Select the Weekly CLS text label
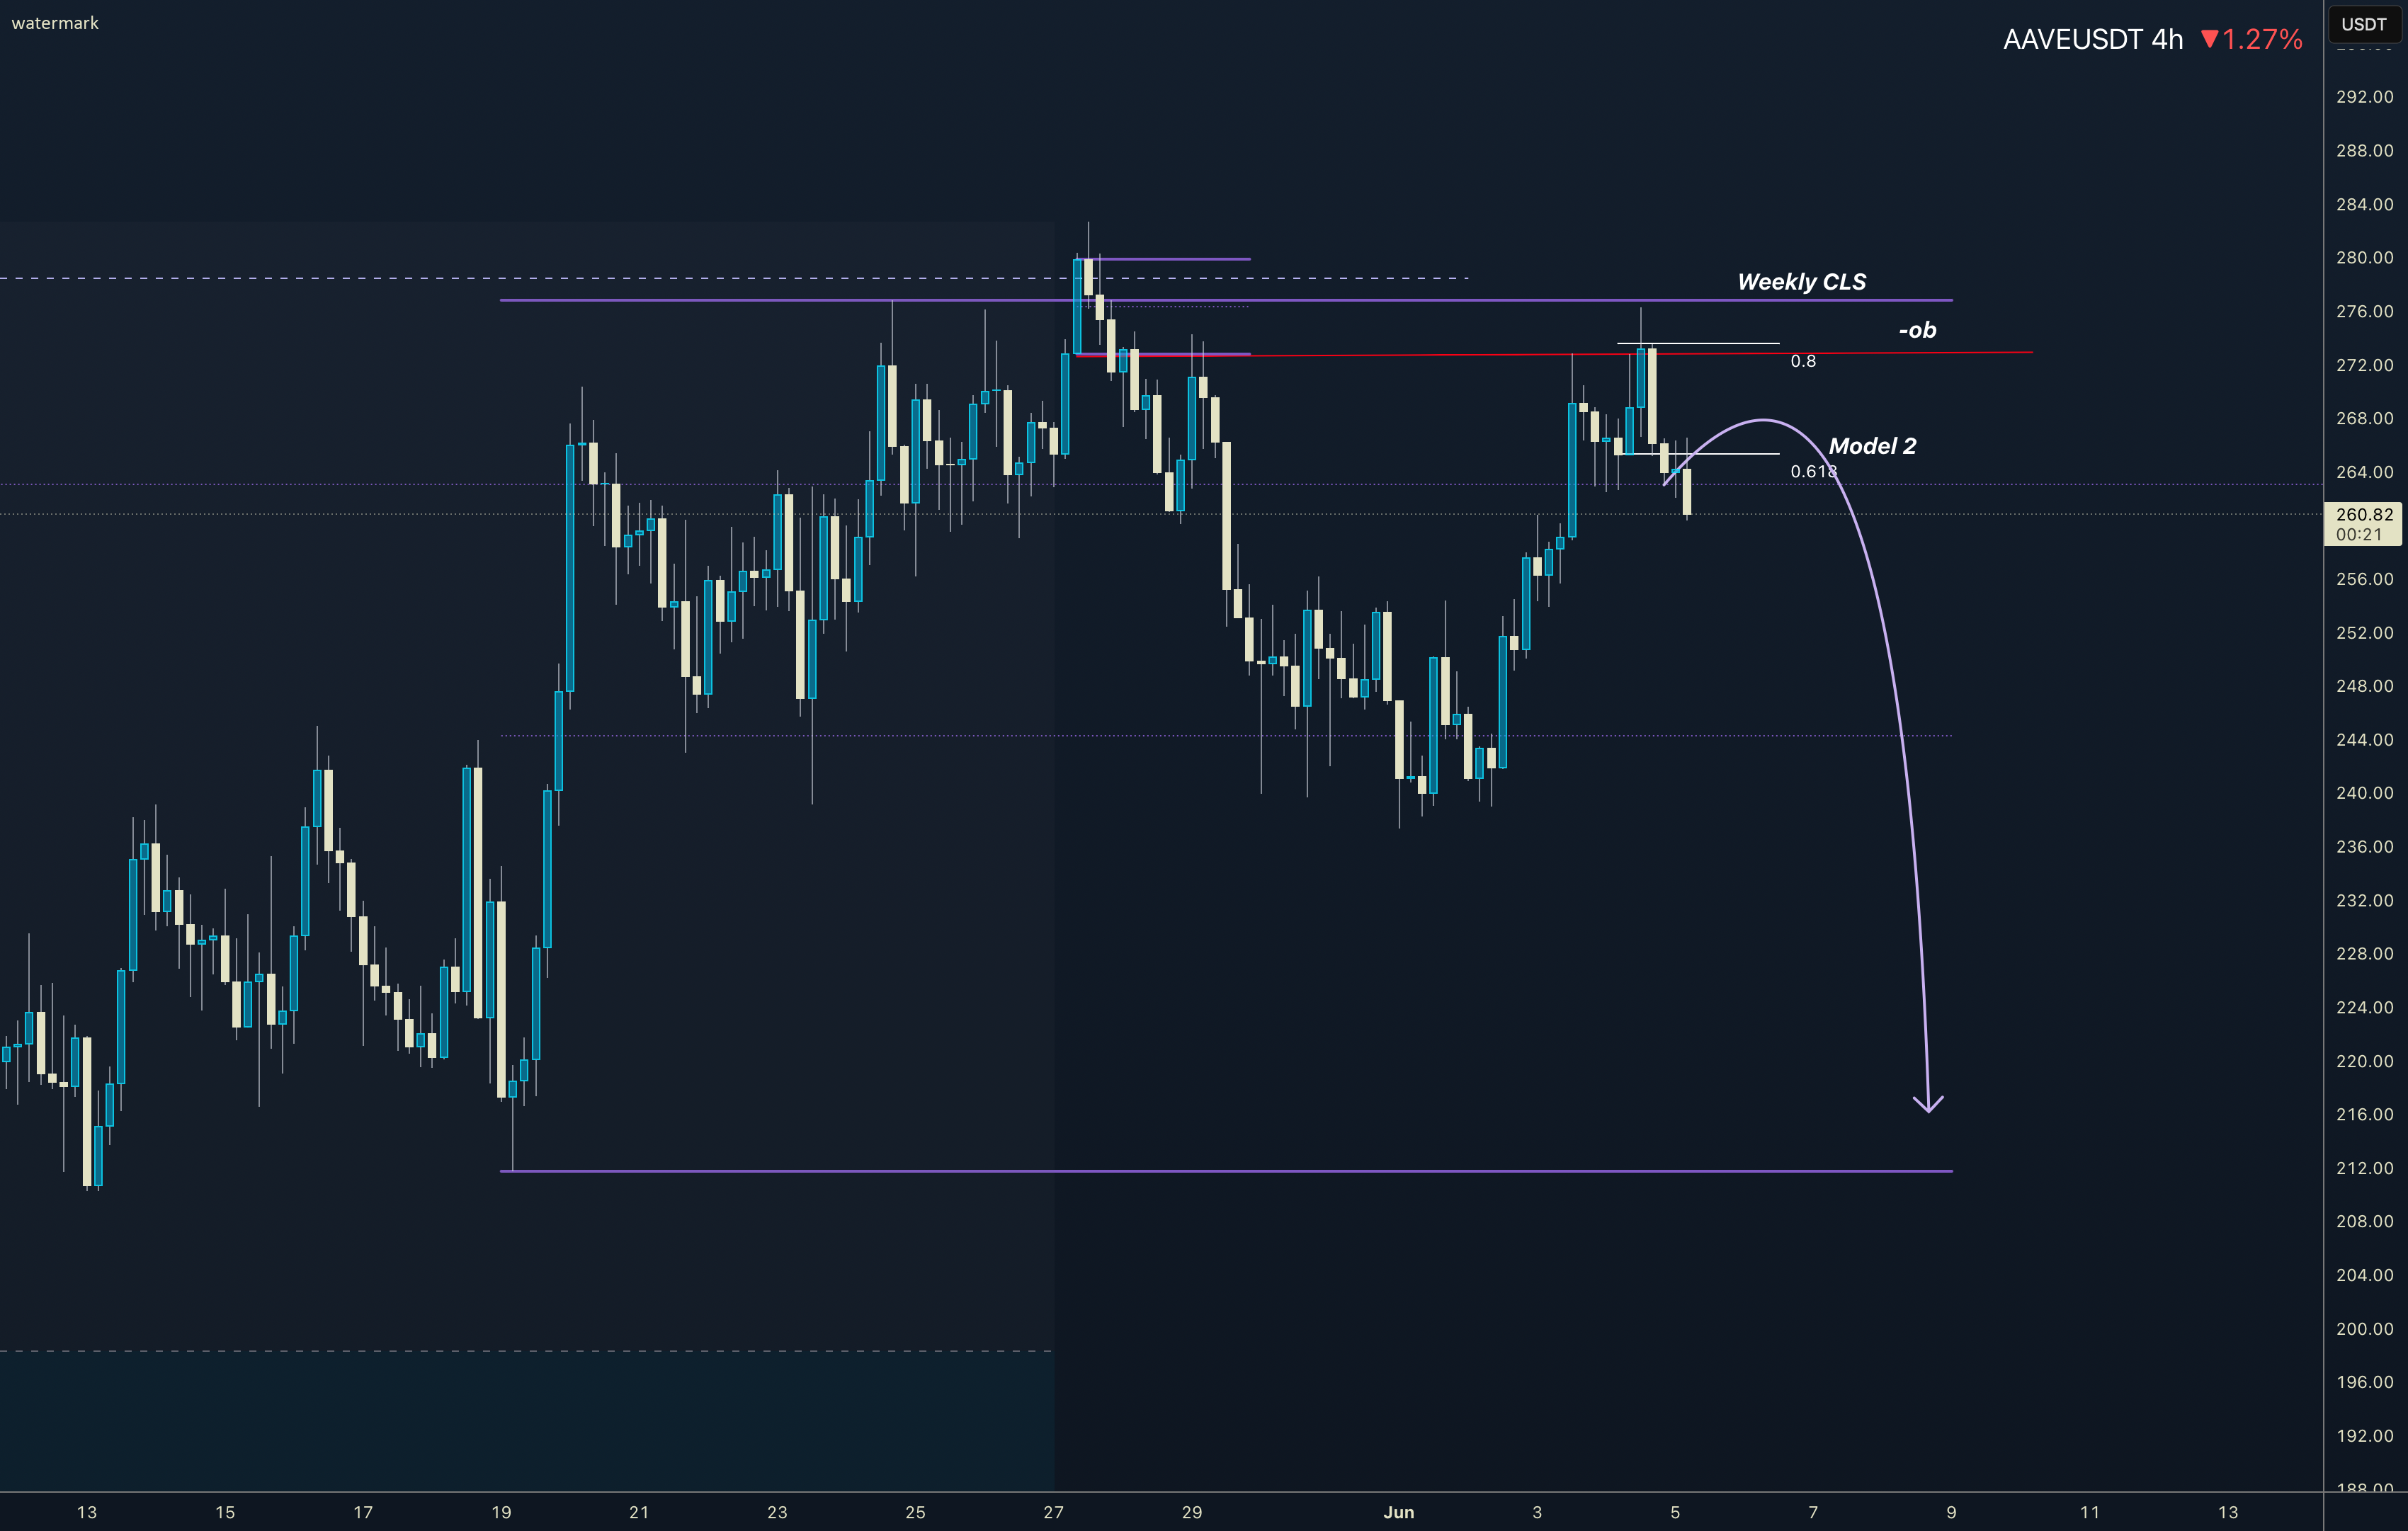 pos(1802,282)
